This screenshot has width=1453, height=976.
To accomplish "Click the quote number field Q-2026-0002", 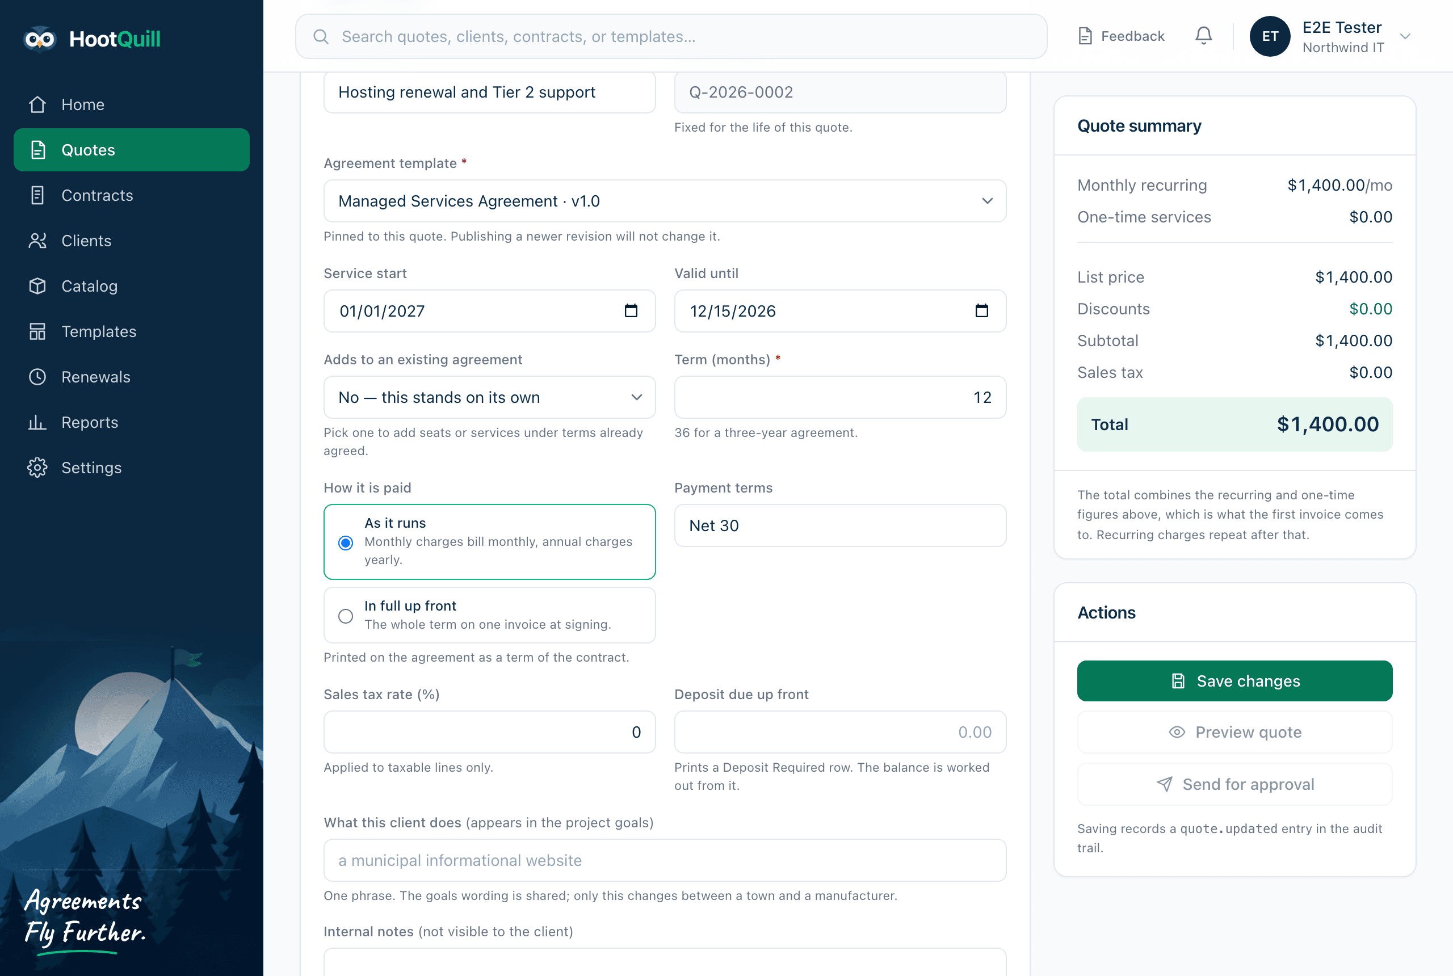I will (x=840, y=92).
